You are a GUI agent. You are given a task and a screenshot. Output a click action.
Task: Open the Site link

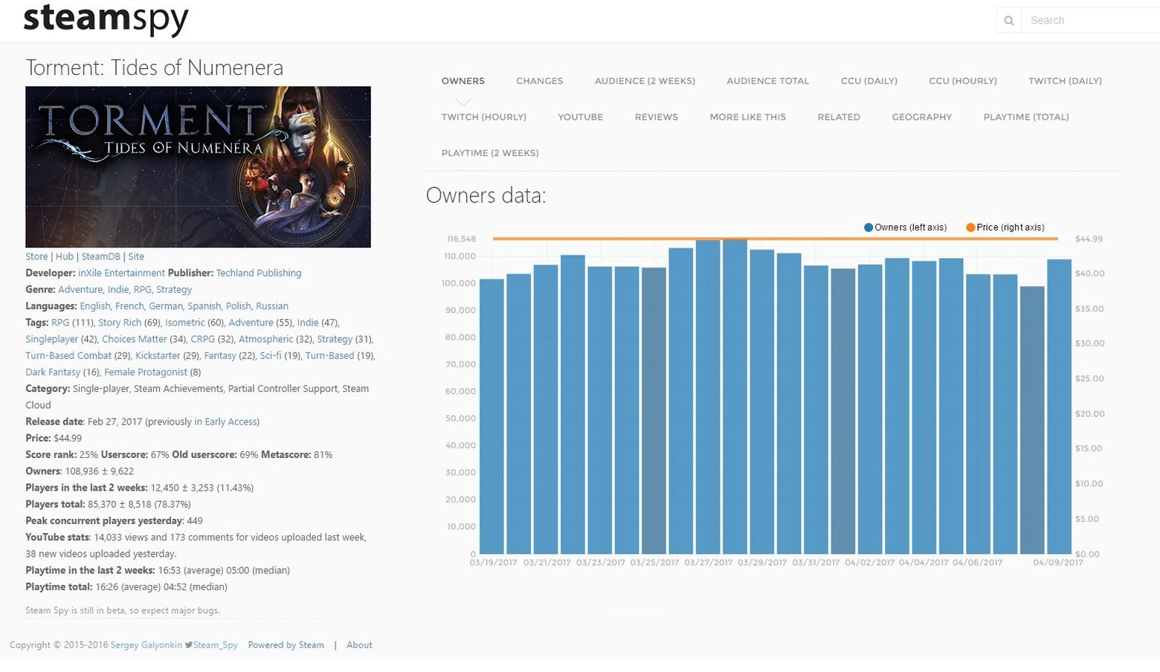coord(136,256)
